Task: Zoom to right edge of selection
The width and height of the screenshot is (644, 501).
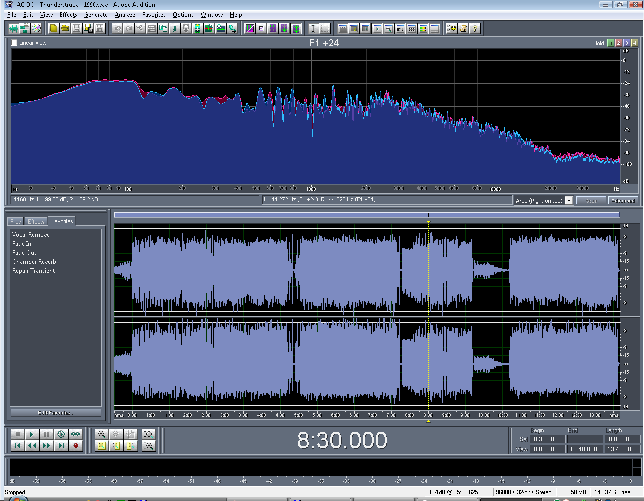Action: [131, 445]
